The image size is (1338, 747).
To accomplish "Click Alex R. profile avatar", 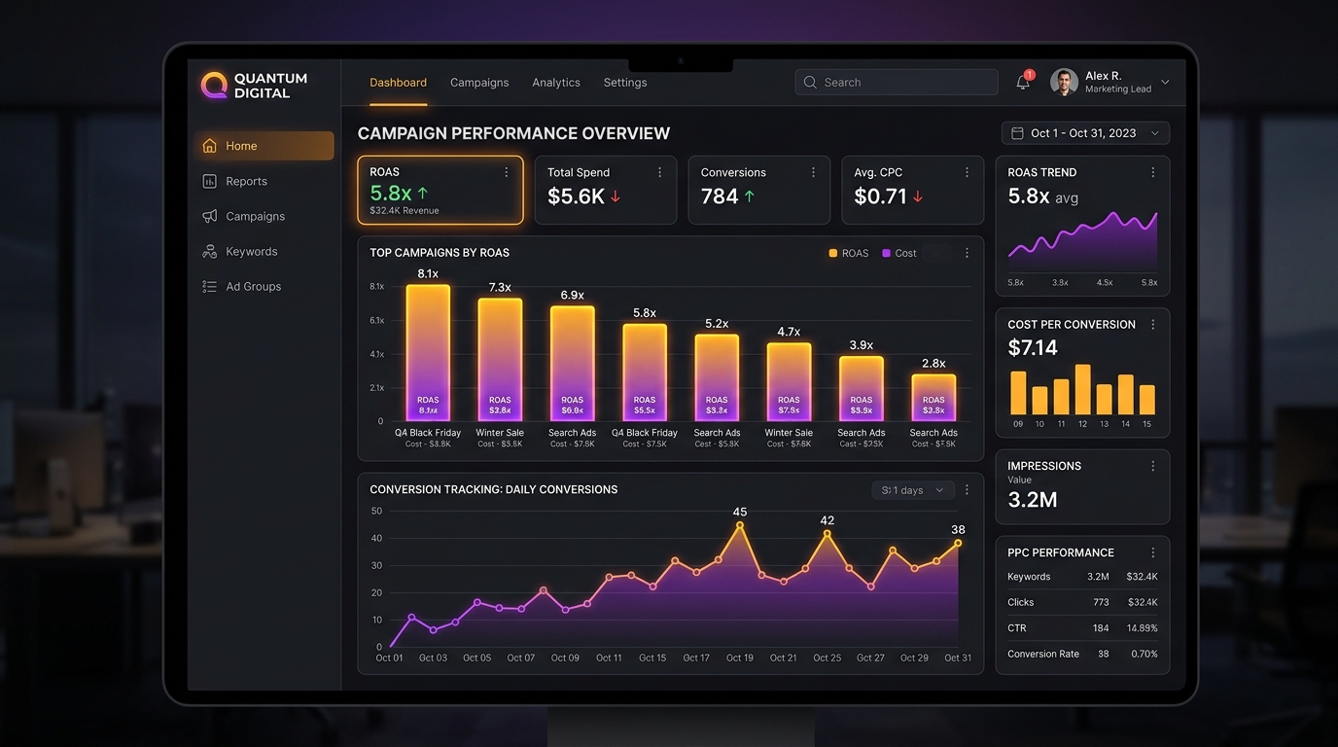I will pyautogui.click(x=1064, y=83).
